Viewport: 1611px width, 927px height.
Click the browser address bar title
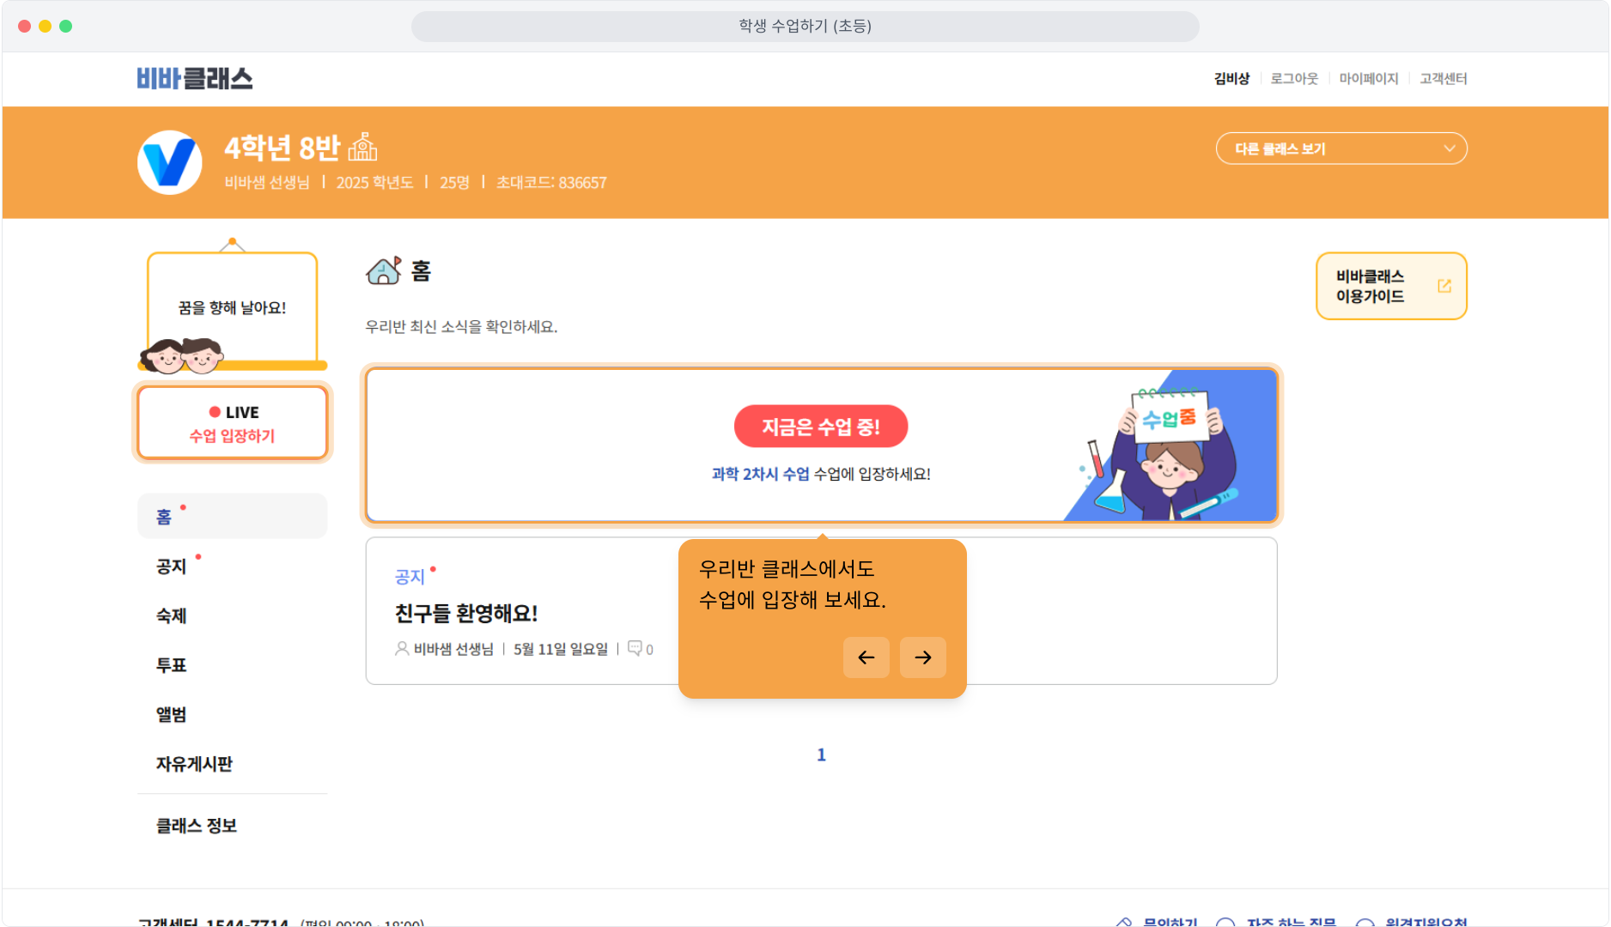click(805, 26)
